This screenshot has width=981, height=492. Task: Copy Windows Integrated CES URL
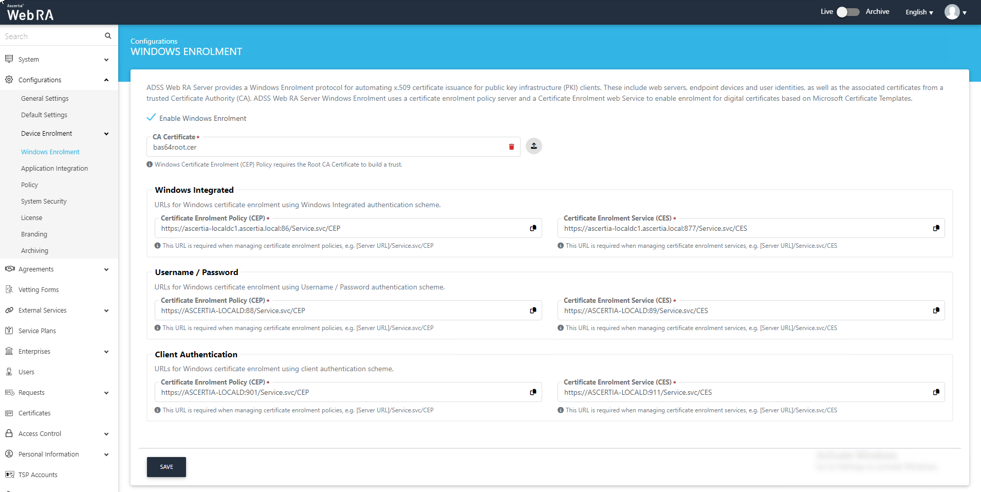(x=936, y=228)
